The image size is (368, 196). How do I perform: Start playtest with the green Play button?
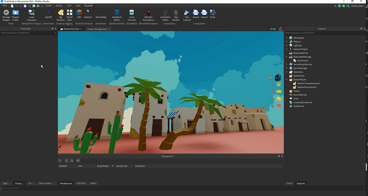coord(38,6)
